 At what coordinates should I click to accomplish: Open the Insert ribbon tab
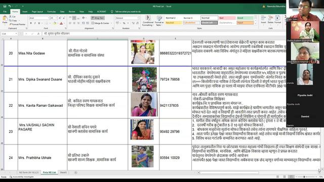click(x=25, y=12)
